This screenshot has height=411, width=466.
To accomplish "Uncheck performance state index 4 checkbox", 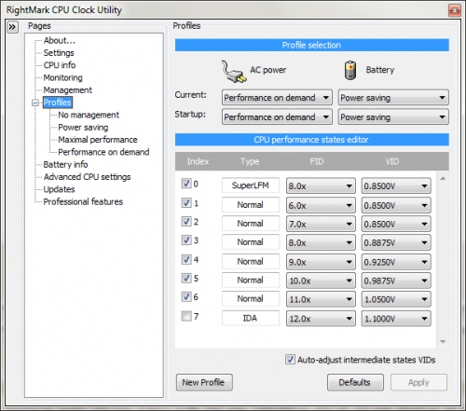I will (186, 259).
